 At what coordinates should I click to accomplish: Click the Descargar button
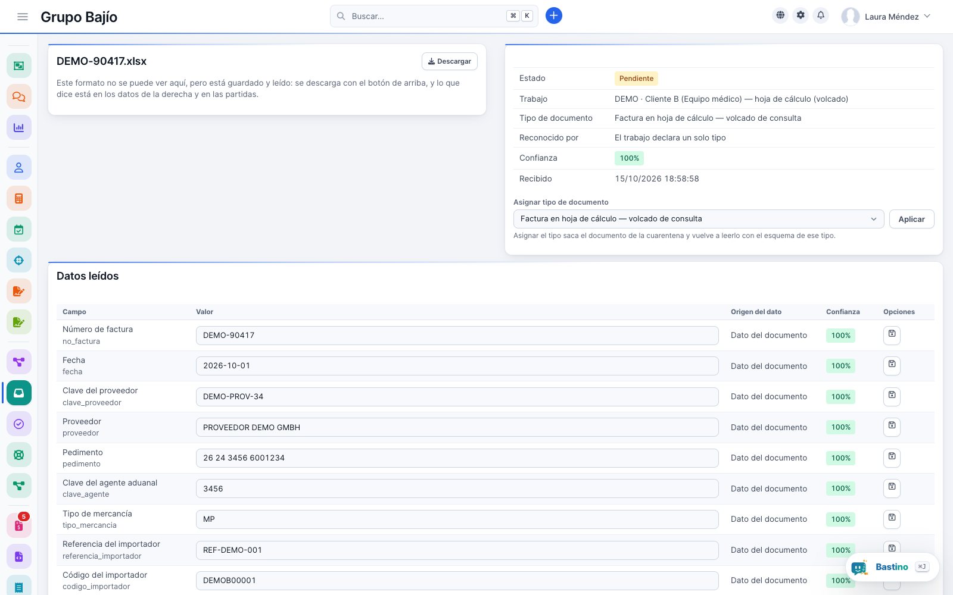pyautogui.click(x=450, y=61)
